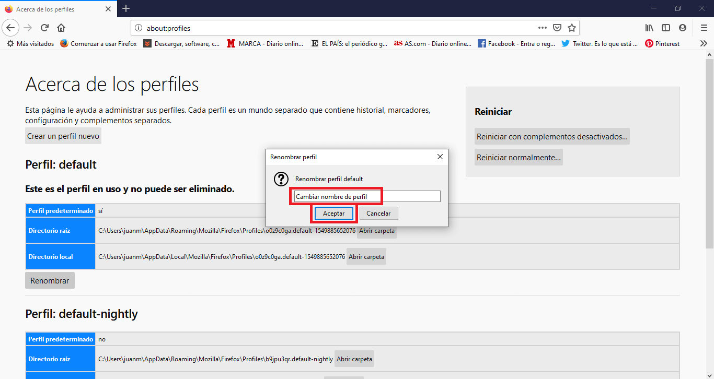714x379 pixels.
Task: Open Más visitados bookmark folder
Action: click(x=30, y=44)
